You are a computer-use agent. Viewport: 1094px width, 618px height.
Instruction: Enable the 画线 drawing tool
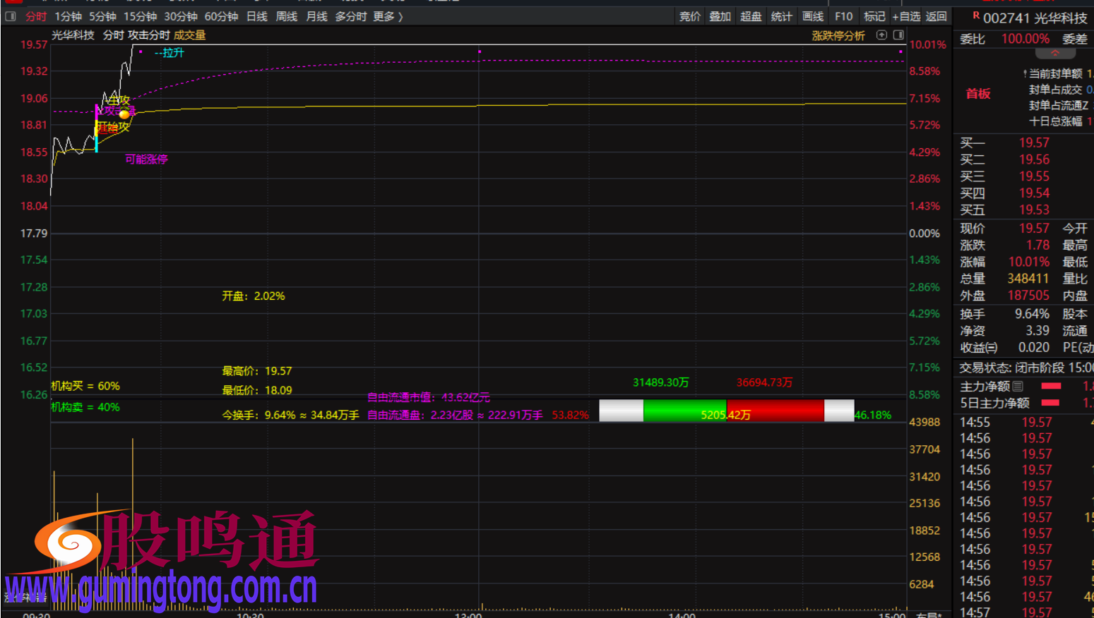pos(813,16)
